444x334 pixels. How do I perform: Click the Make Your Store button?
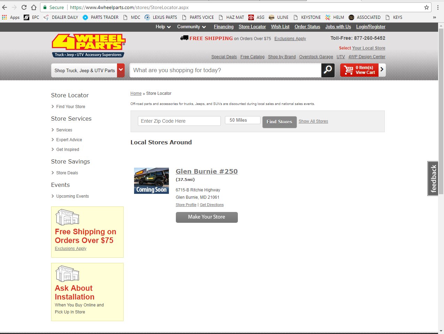pos(207,217)
